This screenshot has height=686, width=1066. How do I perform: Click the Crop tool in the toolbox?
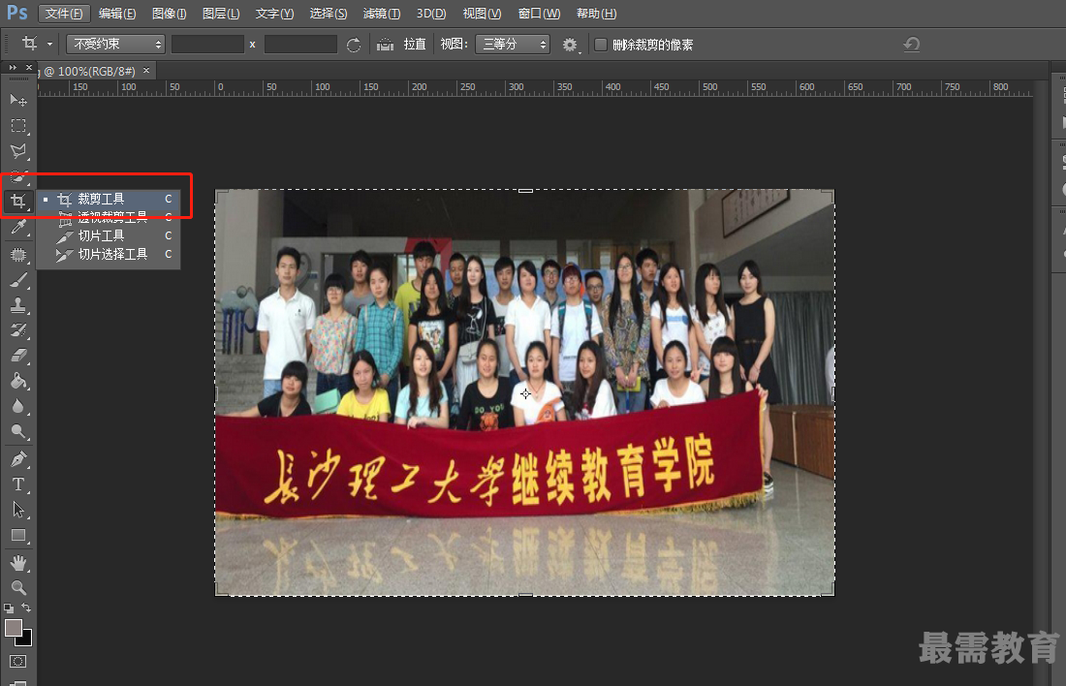tap(18, 202)
